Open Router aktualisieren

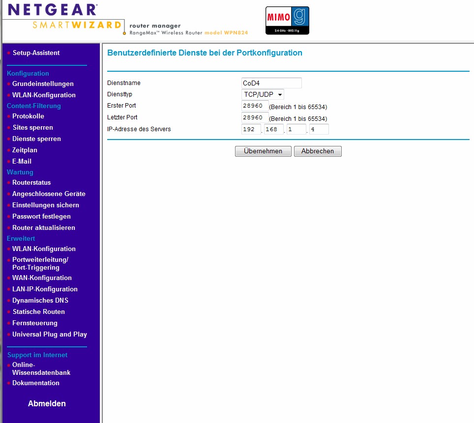click(44, 227)
